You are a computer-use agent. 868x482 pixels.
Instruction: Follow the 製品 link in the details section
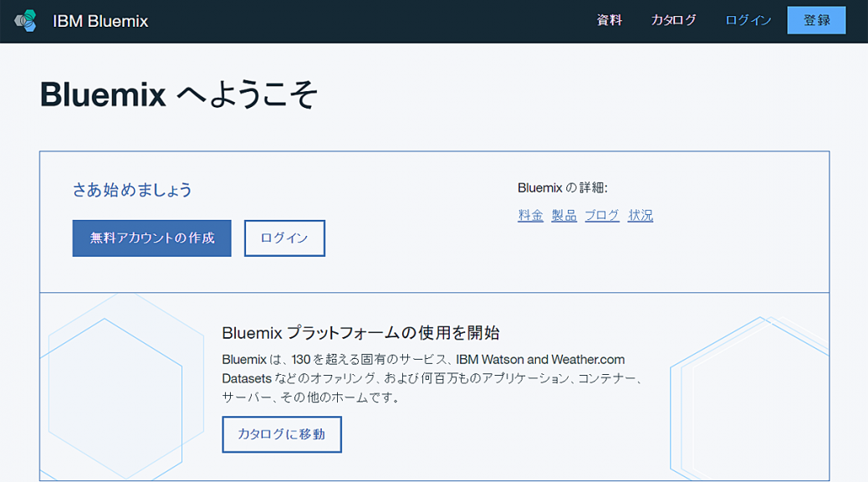coord(564,215)
